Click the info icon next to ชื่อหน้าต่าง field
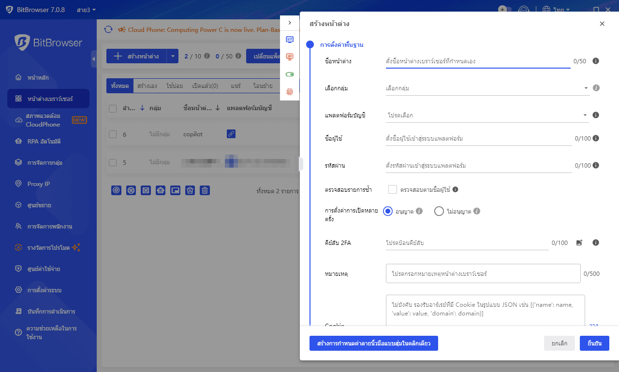619x372 pixels. coord(596,61)
